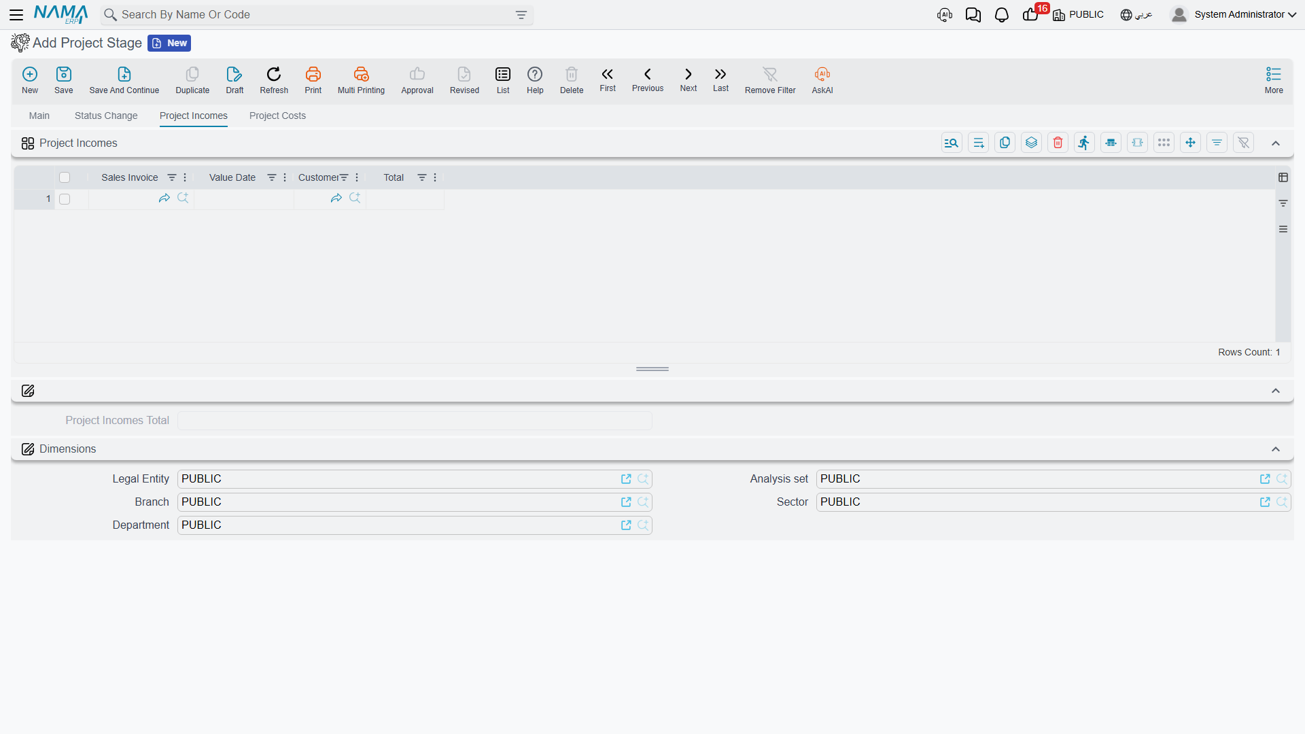Collapse the Project Incomes section

pyautogui.click(x=1276, y=143)
